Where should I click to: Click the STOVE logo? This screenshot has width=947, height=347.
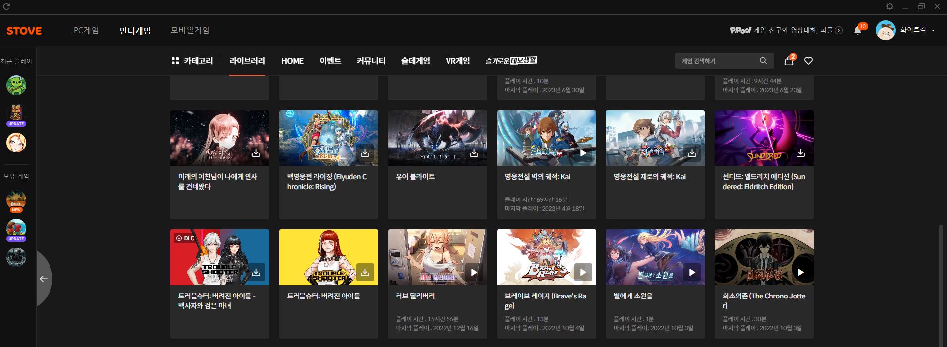pyautogui.click(x=24, y=31)
